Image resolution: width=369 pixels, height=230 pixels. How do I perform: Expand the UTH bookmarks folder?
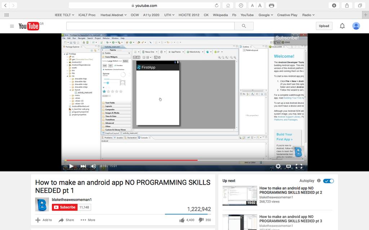[x=169, y=15]
